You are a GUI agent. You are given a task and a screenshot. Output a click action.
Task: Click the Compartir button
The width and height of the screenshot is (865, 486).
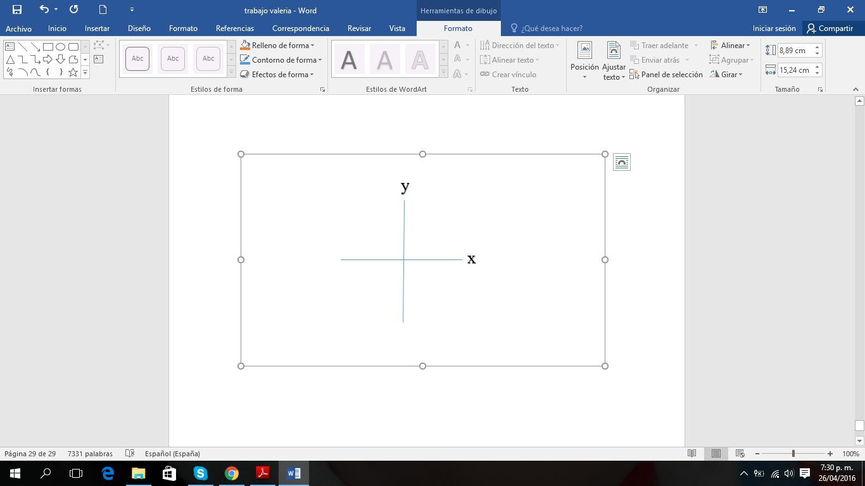pos(830,28)
